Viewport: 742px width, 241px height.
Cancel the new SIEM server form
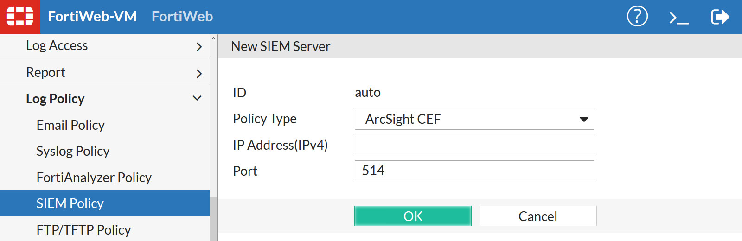coord(537,216)
